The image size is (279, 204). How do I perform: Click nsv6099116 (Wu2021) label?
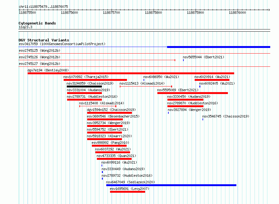pos(119,162)
